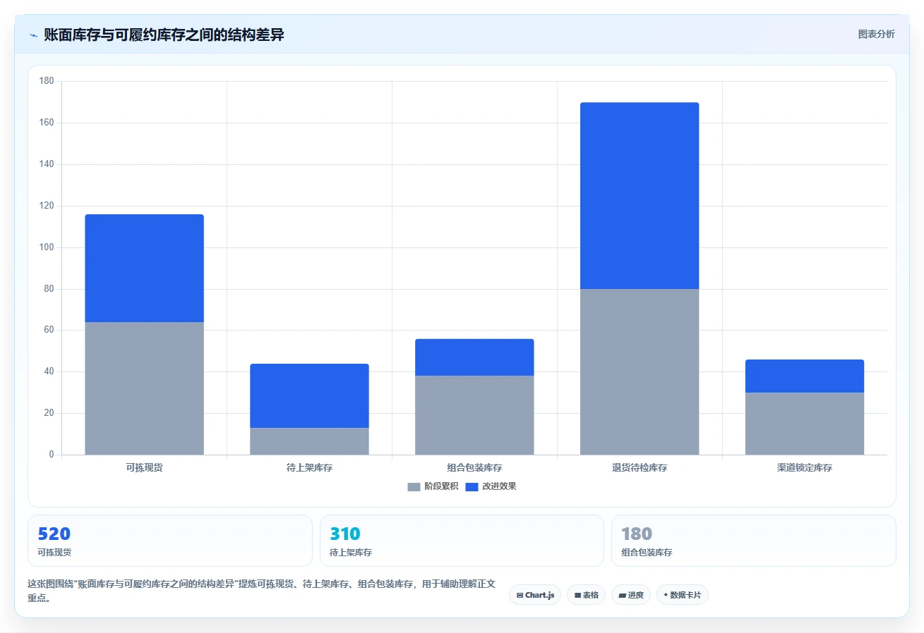The width and height of the screenshot is (924, 633).
Task: Click the gray segment of the 待上架库存 bar
Action: [309, 441]
